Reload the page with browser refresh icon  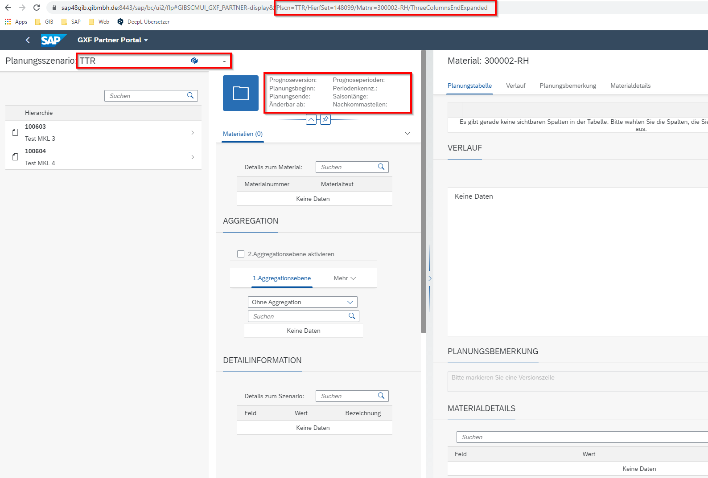tap(37, 8)
